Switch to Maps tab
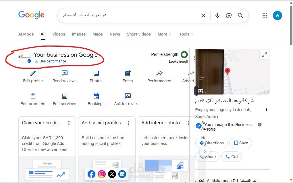The height and width of the screenshot is (183, 293). tap(98, 34)
